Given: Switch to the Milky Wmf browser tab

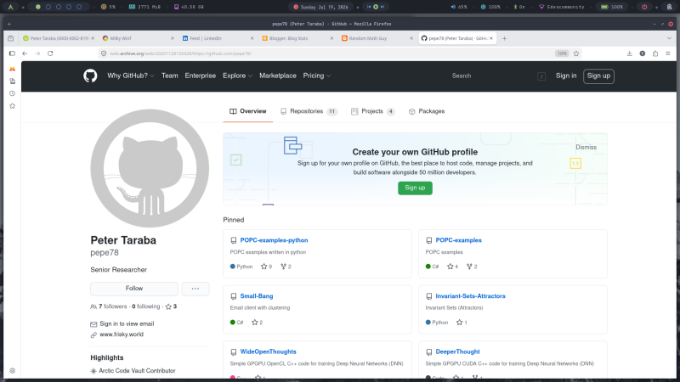Looking at the screenshot, I should (x=137, y=38).
